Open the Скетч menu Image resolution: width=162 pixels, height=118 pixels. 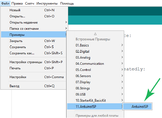[30, 3]
